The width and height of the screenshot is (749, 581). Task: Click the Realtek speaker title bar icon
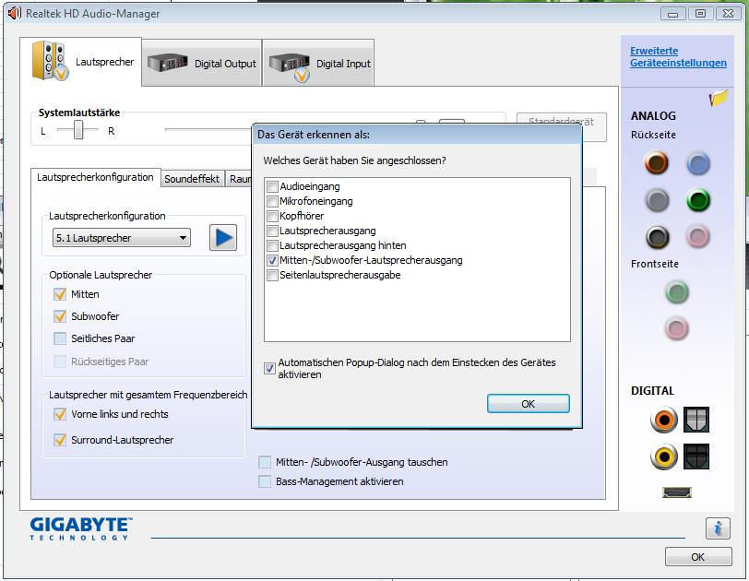coord(15,13)
